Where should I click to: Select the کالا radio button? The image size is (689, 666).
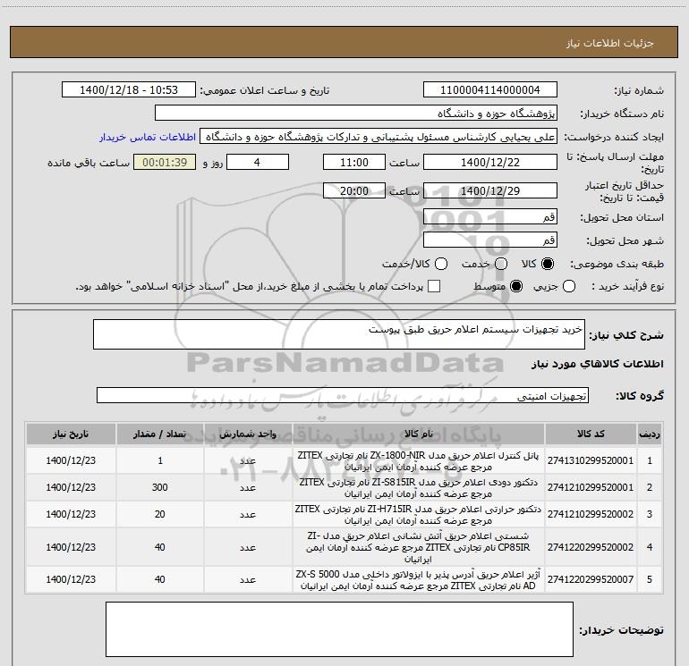click(x=548, y=264)
